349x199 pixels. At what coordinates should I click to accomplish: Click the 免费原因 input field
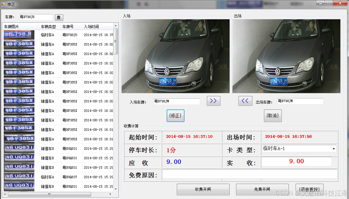(x=250, y=174)
